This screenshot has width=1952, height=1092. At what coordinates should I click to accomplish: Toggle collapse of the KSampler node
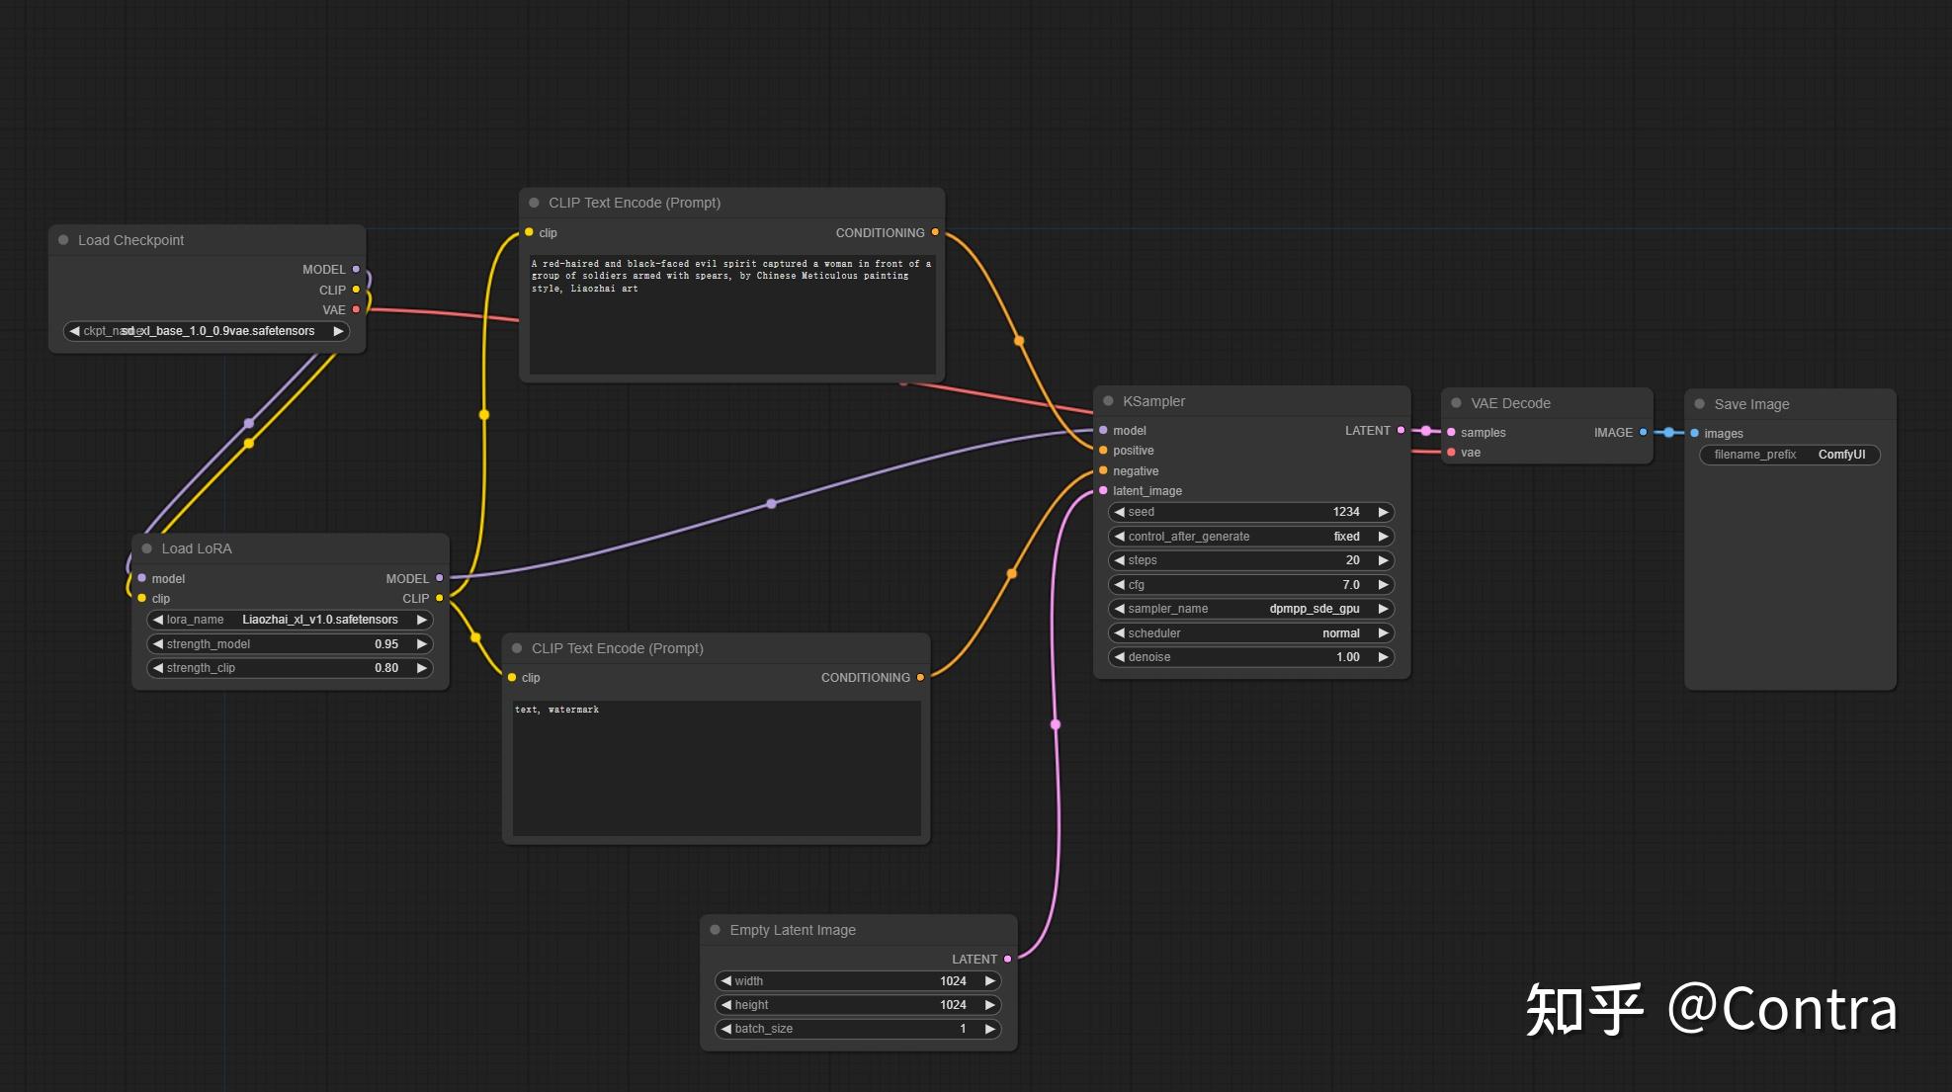(x=1106, y=400)
